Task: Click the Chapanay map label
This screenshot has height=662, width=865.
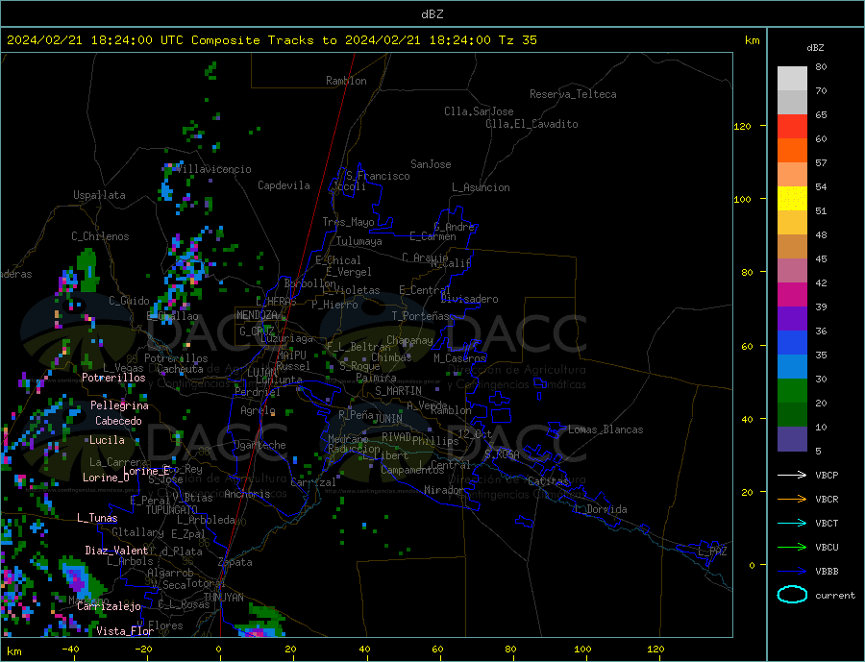Action: (409, 340)
